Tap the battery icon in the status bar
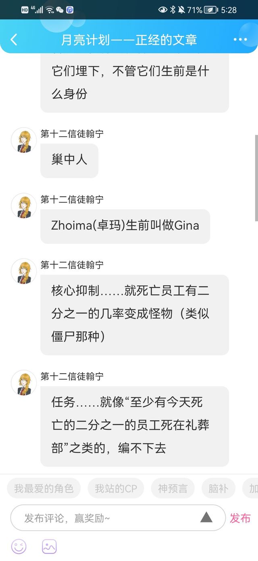 coord(210,10)
